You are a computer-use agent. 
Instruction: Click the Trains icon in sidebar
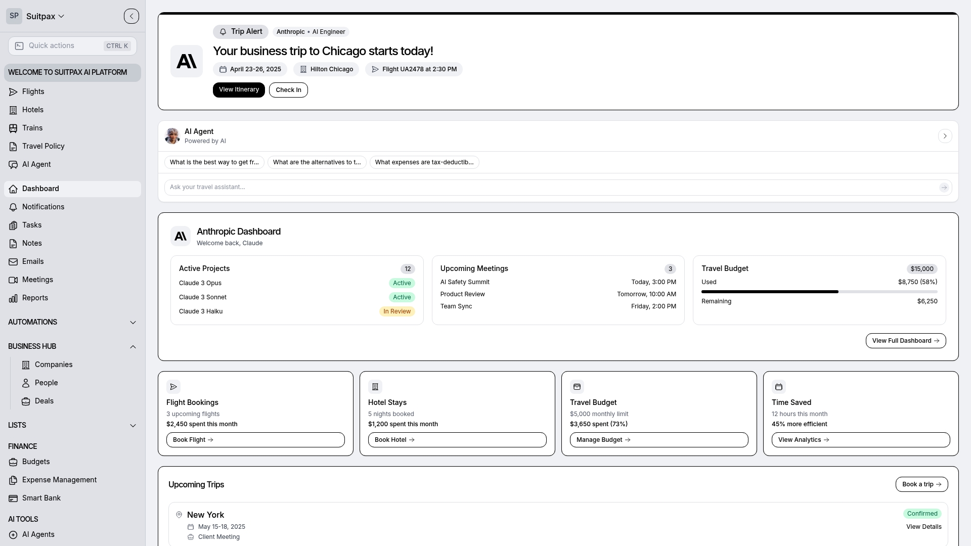(13, 128)
